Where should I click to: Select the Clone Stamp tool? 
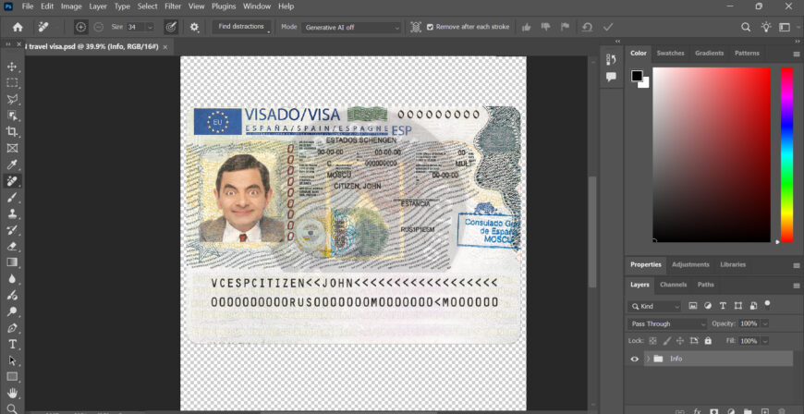pyautogui.click(x=12, y=213)
